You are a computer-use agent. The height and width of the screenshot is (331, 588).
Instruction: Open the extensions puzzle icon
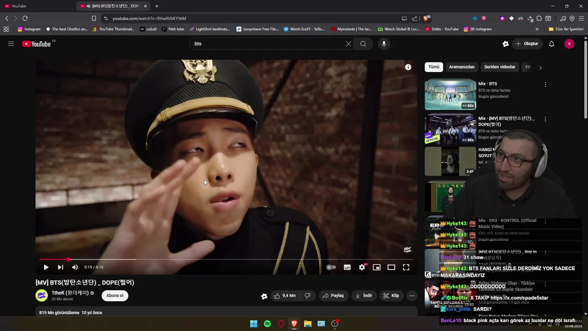pos(539,18)
